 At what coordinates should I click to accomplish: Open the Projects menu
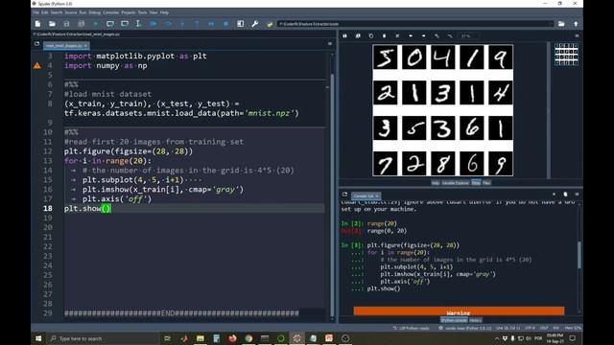click(128, 12)
